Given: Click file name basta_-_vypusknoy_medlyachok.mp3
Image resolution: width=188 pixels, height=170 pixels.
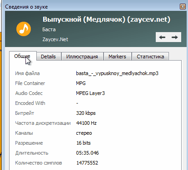Looking at the screenshot, I should pyautogui.click(x=117, y=73).
